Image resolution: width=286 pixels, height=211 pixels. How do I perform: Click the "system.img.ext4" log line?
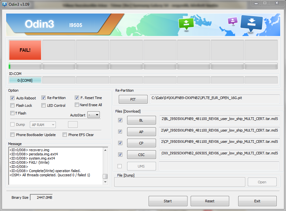[32, 158]
